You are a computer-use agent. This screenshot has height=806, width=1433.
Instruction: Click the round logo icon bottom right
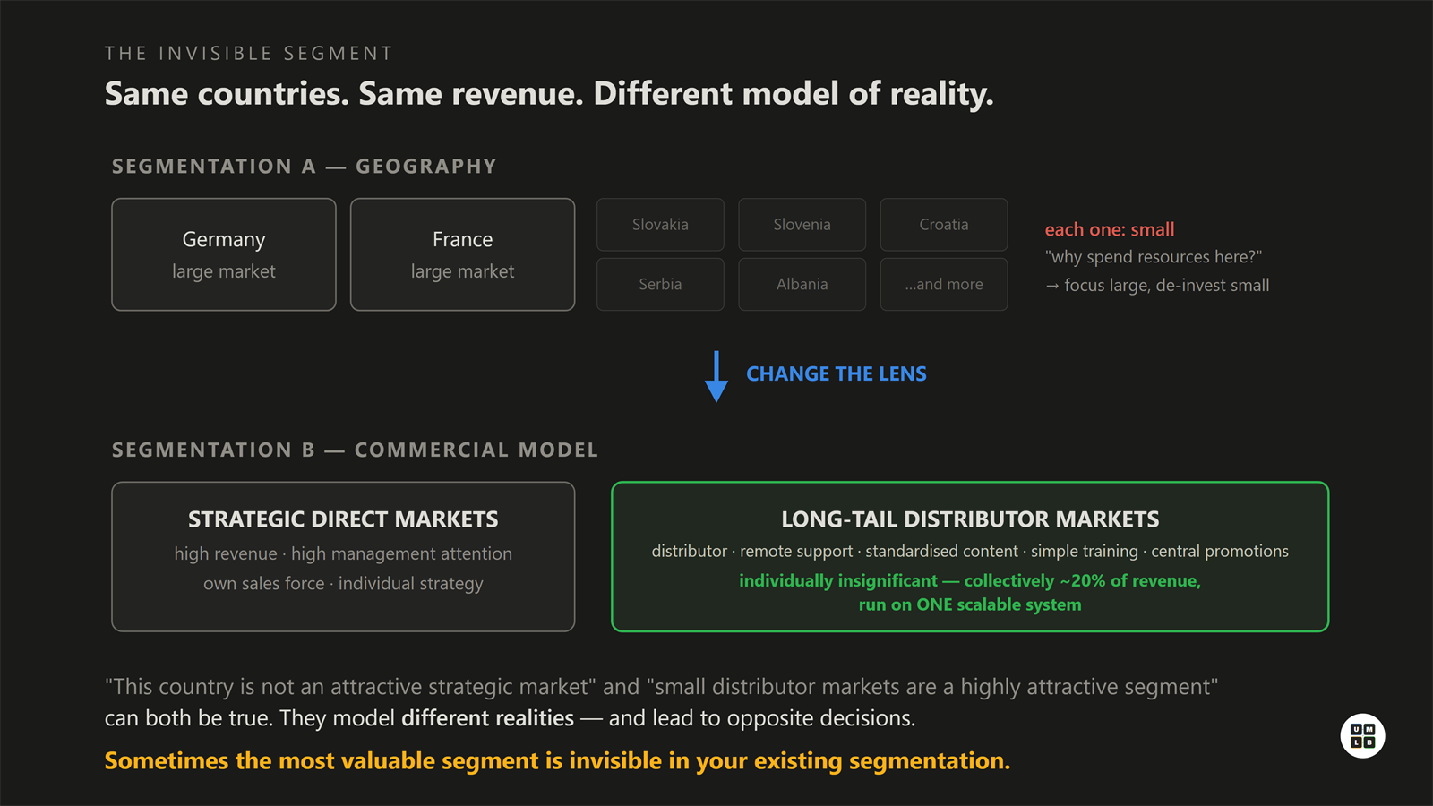pyautogui.click(x=1362, y=735)
